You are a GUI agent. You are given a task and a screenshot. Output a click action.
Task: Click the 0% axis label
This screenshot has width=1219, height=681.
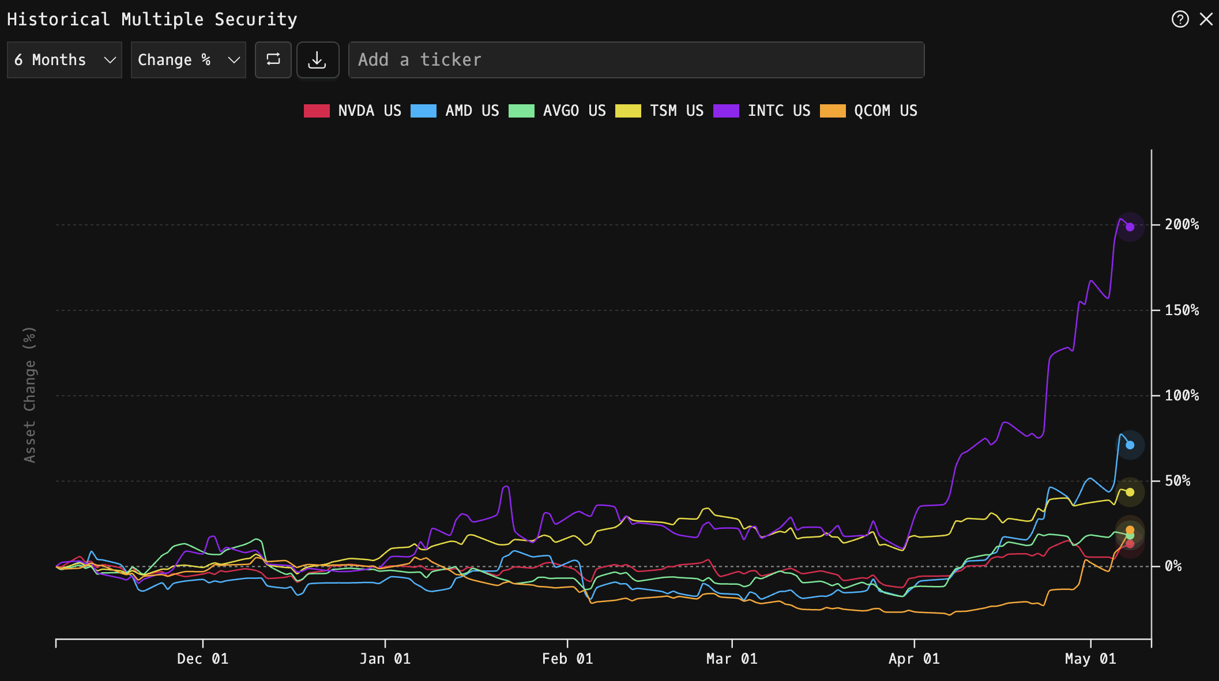pos(1173,566)
